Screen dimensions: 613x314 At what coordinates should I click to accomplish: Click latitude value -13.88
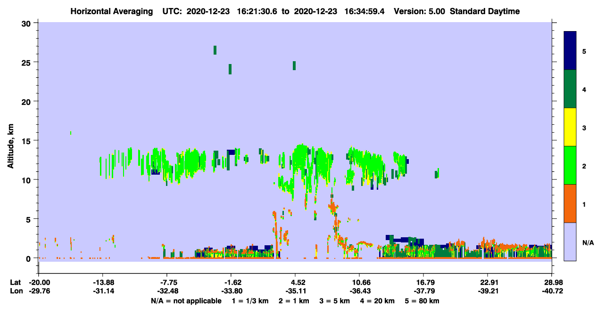(x=102, y=282)
